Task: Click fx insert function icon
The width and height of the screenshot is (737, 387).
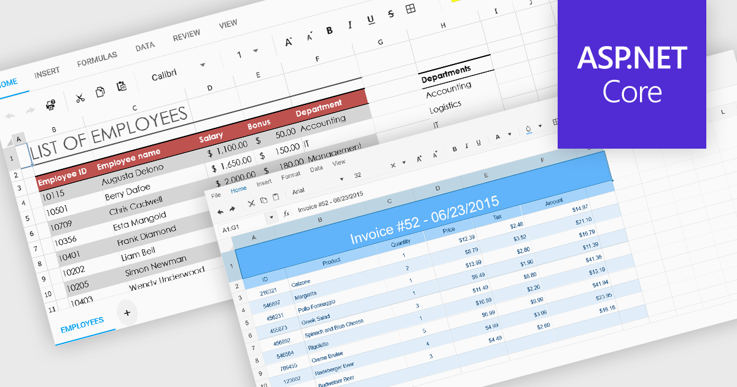Action: click(286, 213)
